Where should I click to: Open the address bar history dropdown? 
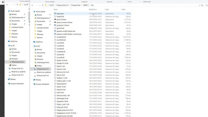click(199, 5)
